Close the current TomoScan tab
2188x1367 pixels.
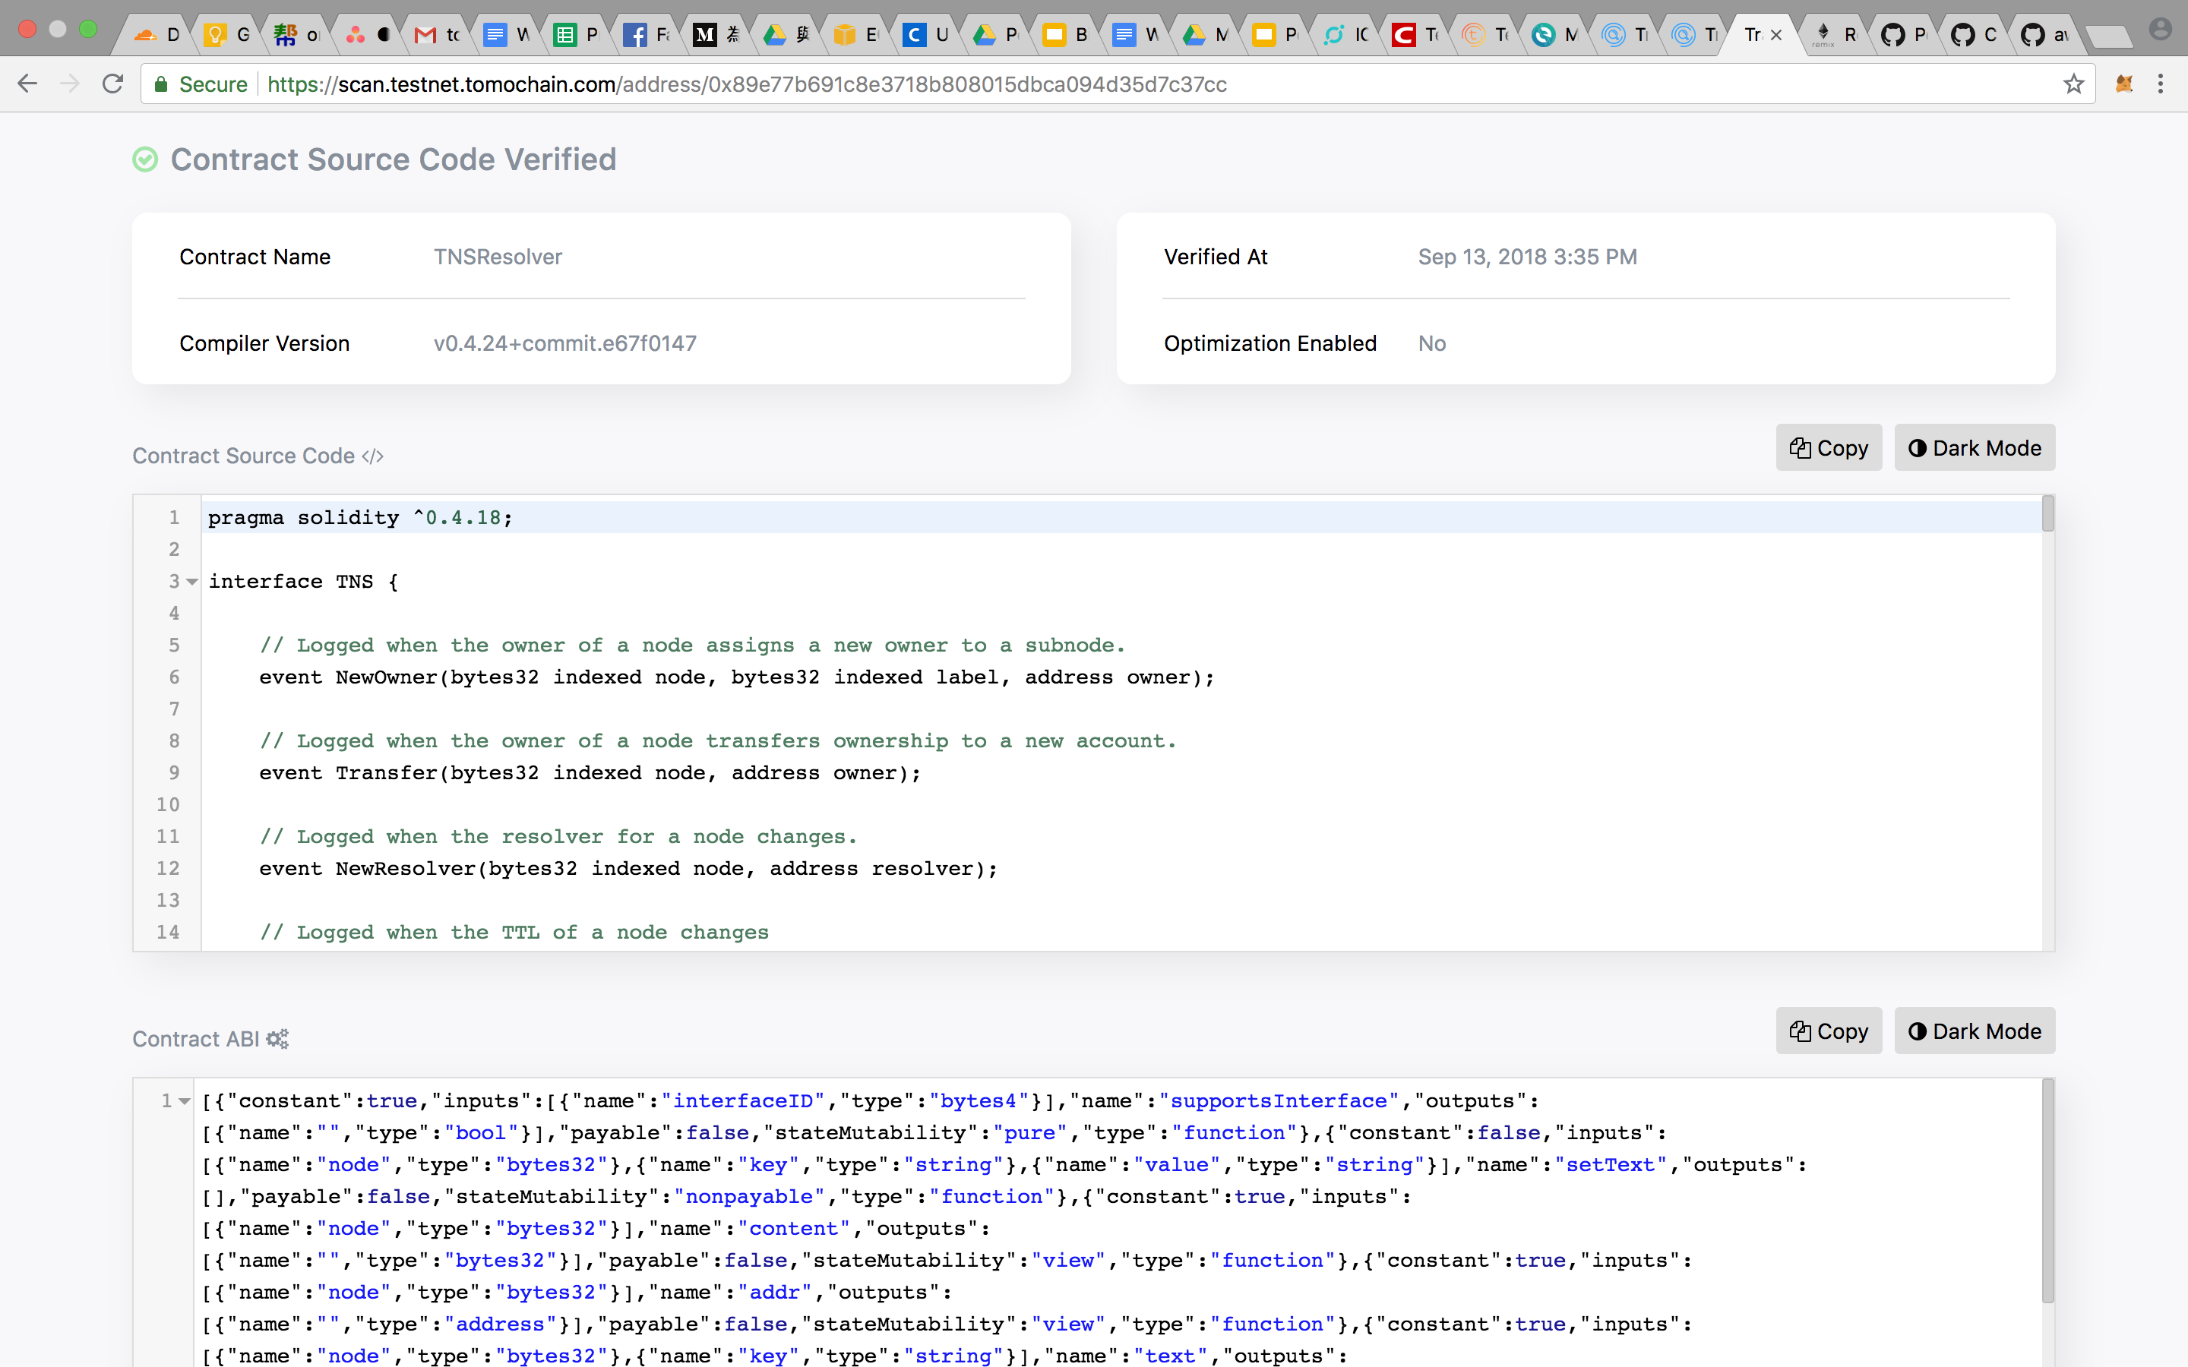[x=1777, y=35]
